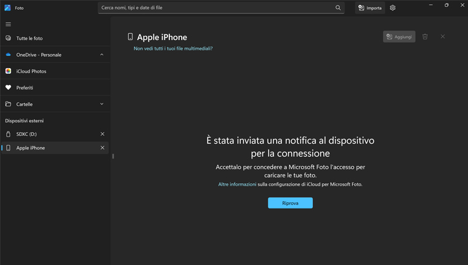Click the phone icon next to Apple iPhone title
Viewport: 468px width, 265px height.
[x=130, y=37]
